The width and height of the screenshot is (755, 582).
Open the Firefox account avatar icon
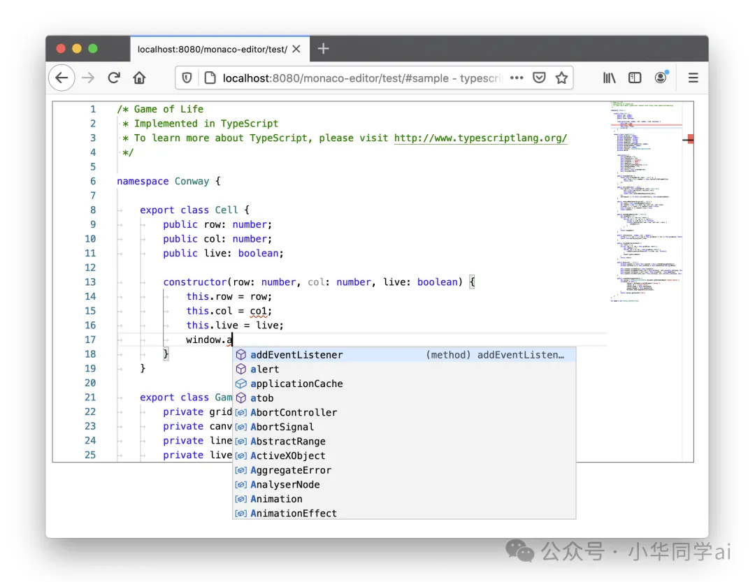661,77
